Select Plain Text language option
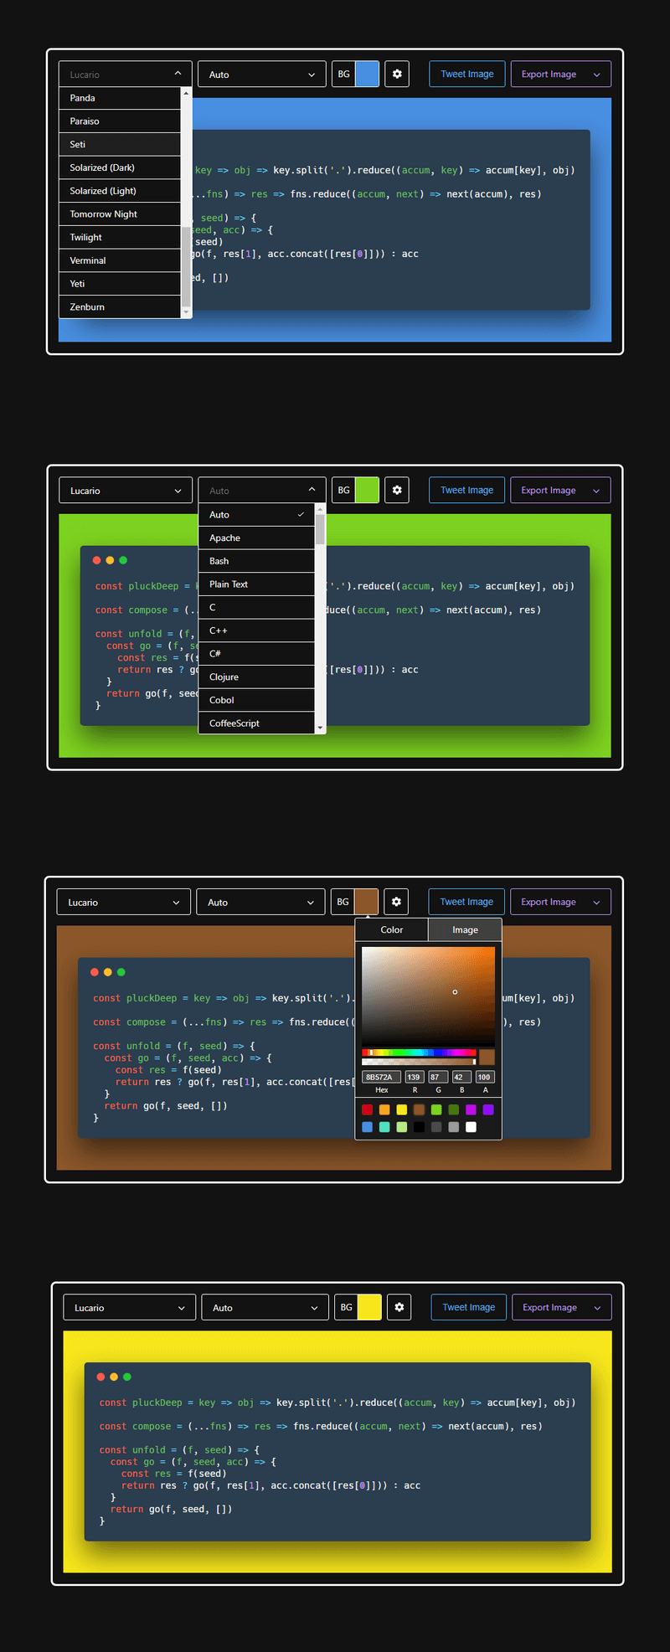Screen dimensions: 670x1652 256,584
